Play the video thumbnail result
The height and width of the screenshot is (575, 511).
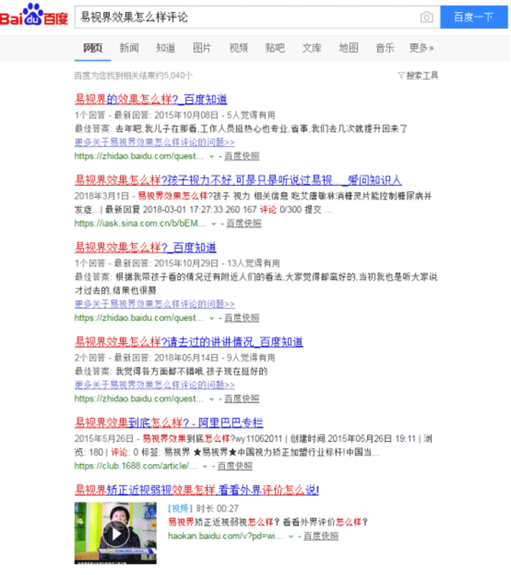point(116,532)
